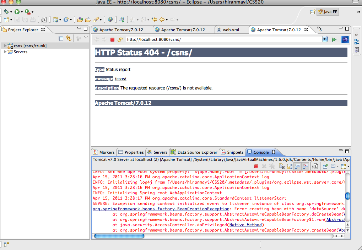Open Web Browser from main toolbar
The height and width of the screenshot is (250, 362).
pos(110,20)
